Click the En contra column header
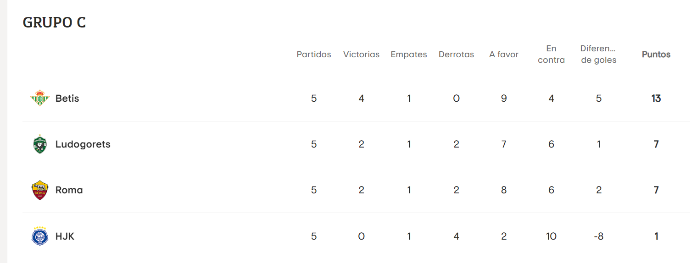Image resolution: width=691 pixels, height=263 pixels. (x=552, y=54)
